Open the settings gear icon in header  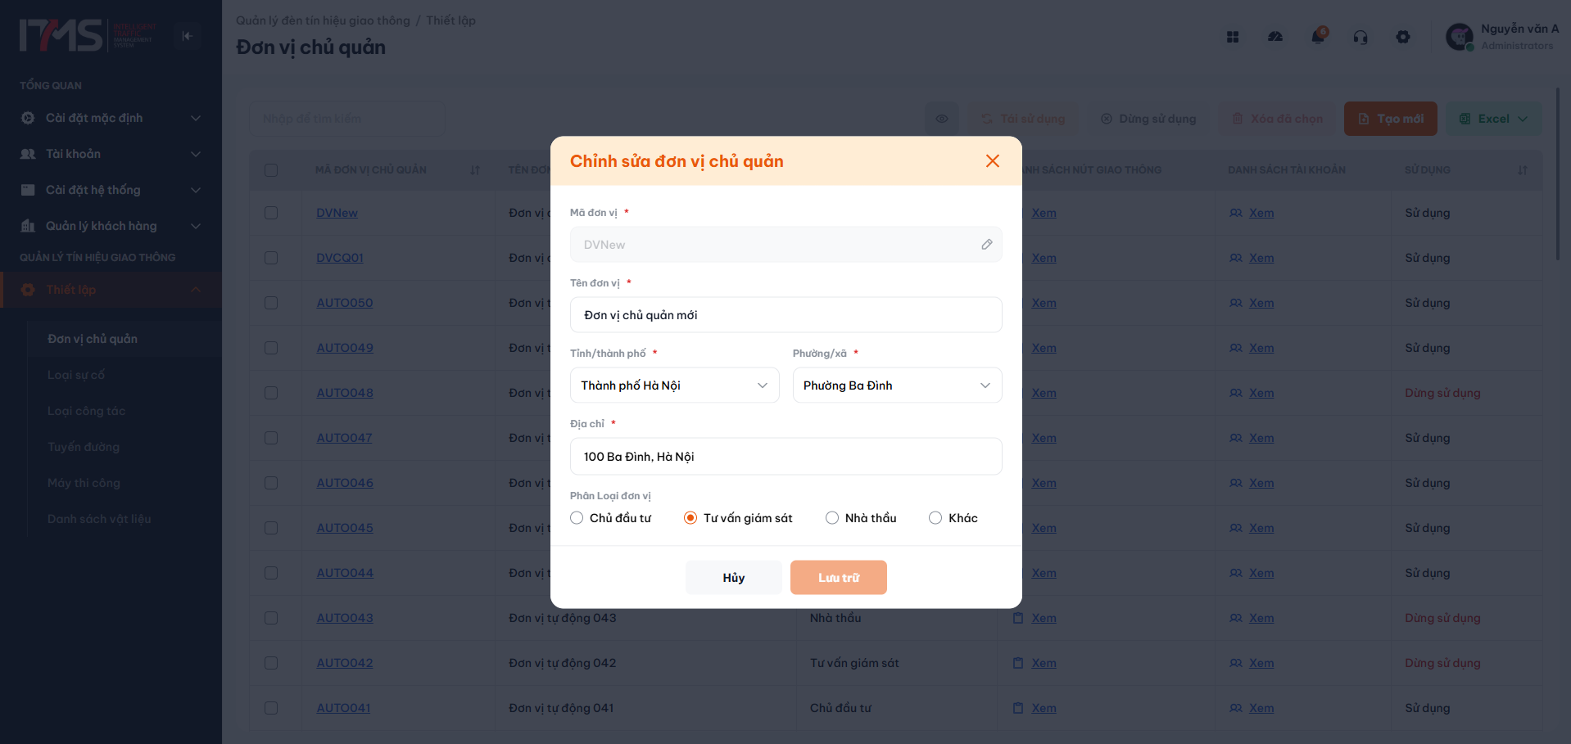(x=1403, y=37)
